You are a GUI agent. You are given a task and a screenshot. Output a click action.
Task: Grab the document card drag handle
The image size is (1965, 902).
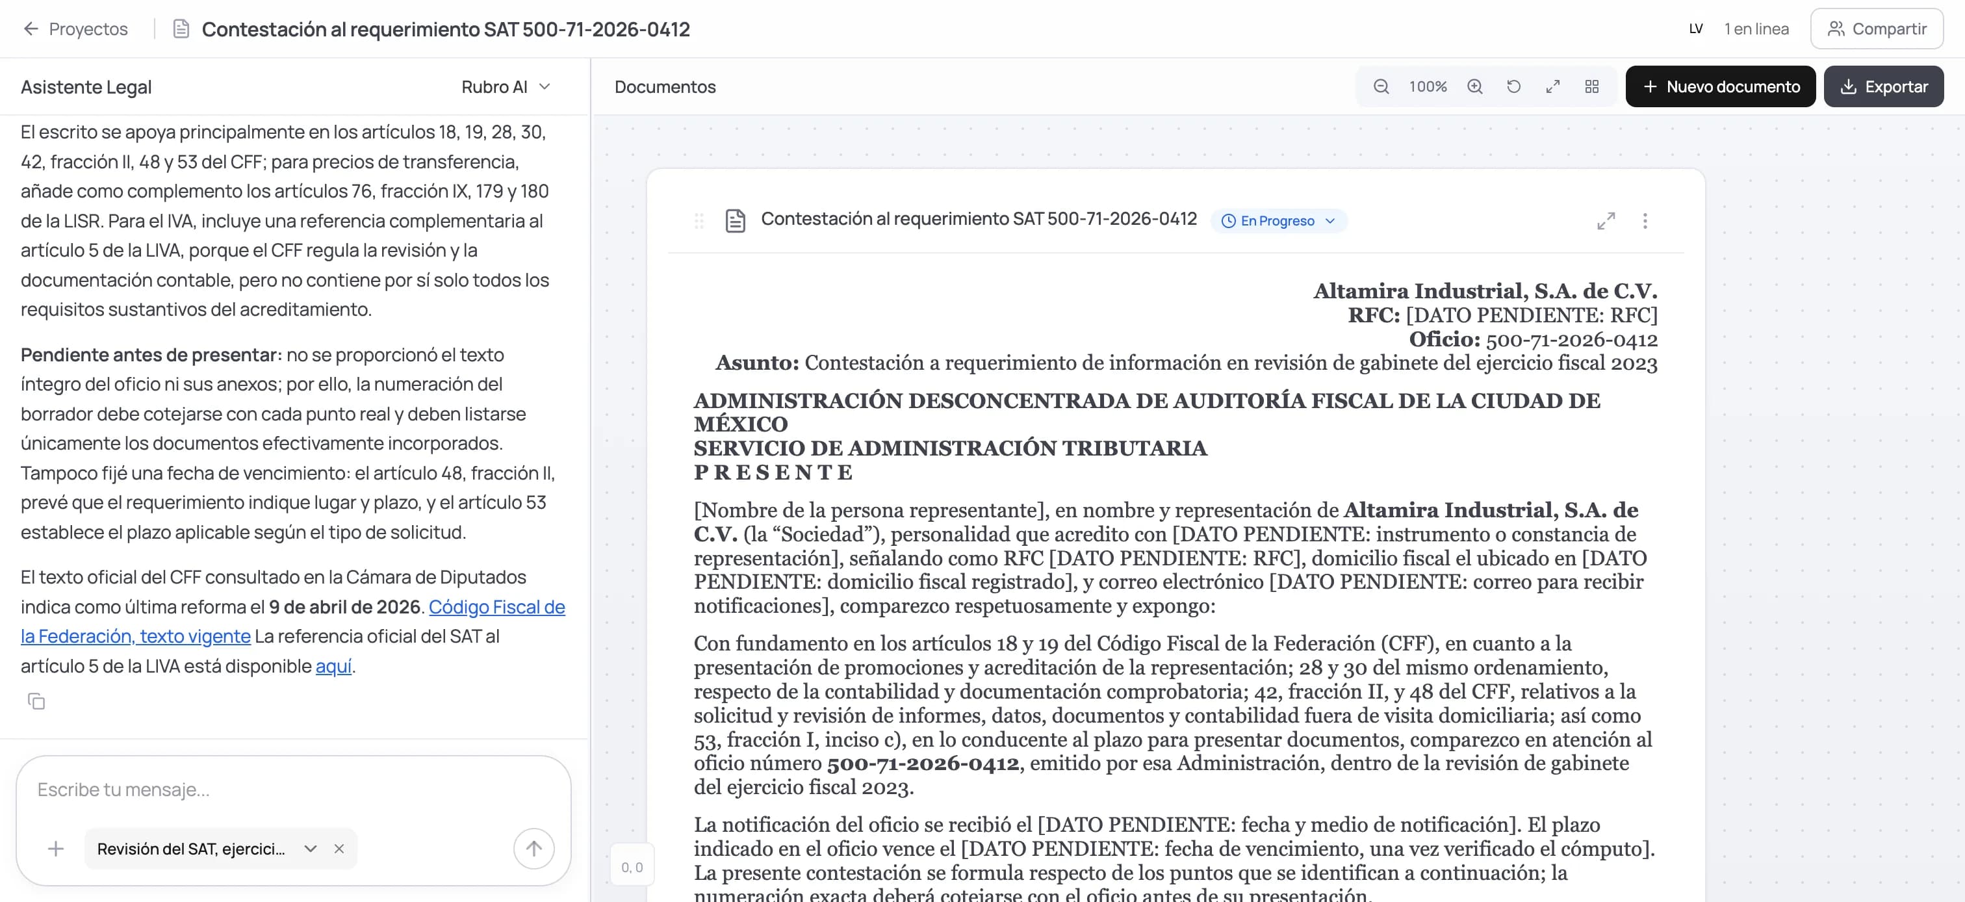coord(699,222)
